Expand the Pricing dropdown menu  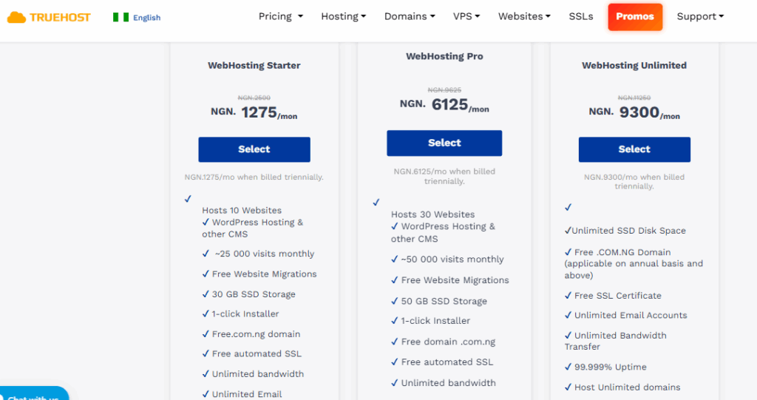coord(280,16)
